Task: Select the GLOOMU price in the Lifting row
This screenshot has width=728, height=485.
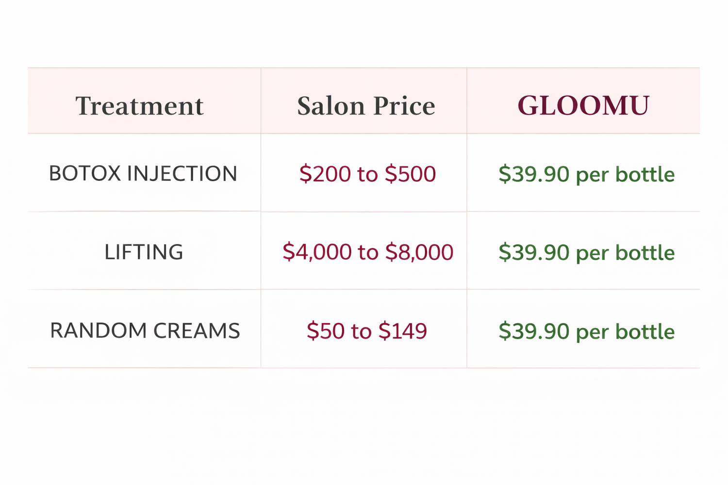Action: pos(586,253)
